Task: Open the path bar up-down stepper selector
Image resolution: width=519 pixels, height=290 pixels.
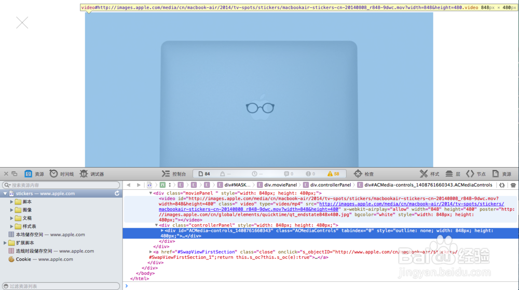Action: tap(170, 185)
